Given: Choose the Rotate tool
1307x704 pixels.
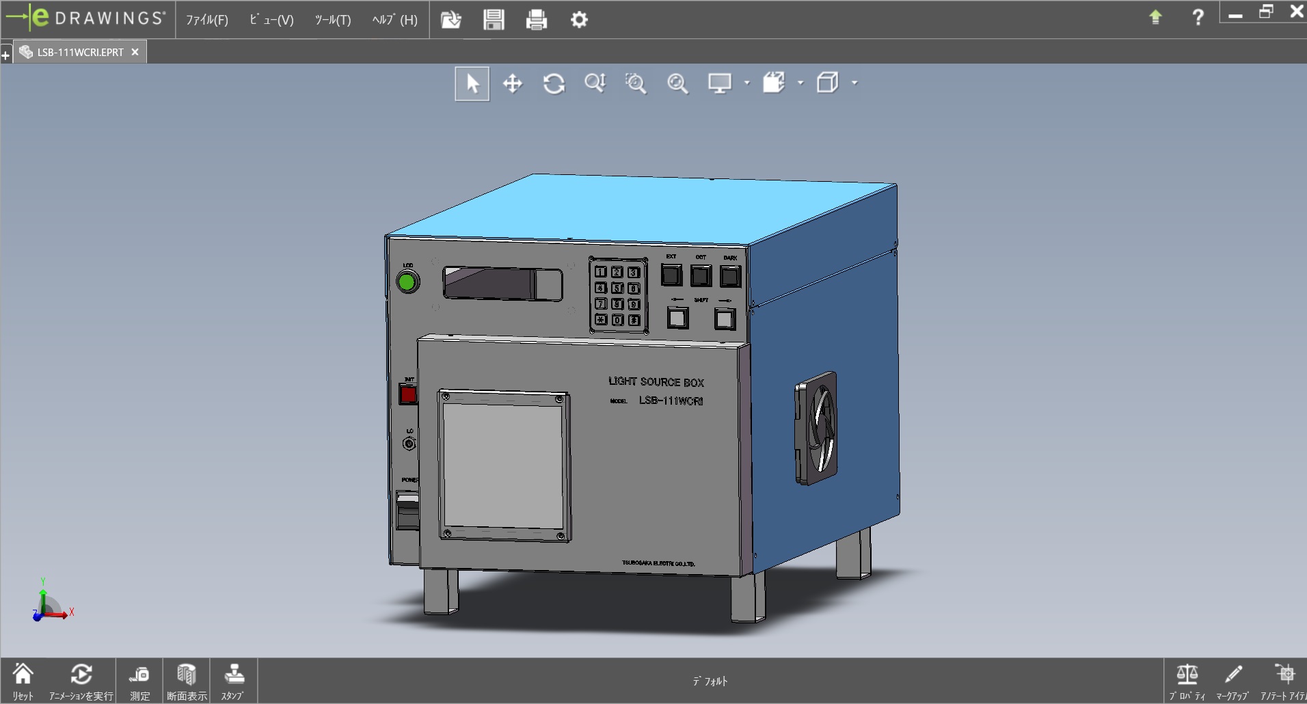Looking at the screenshot, I should pyautogui.click(x=554, y=83).
